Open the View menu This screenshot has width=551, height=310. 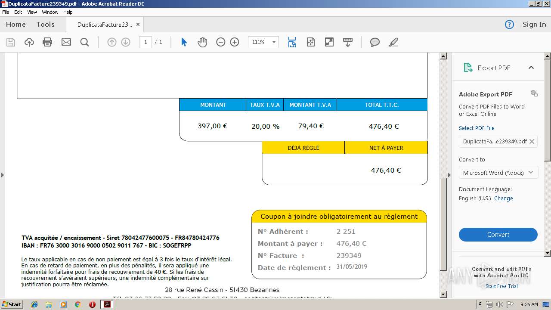[32, 12]
